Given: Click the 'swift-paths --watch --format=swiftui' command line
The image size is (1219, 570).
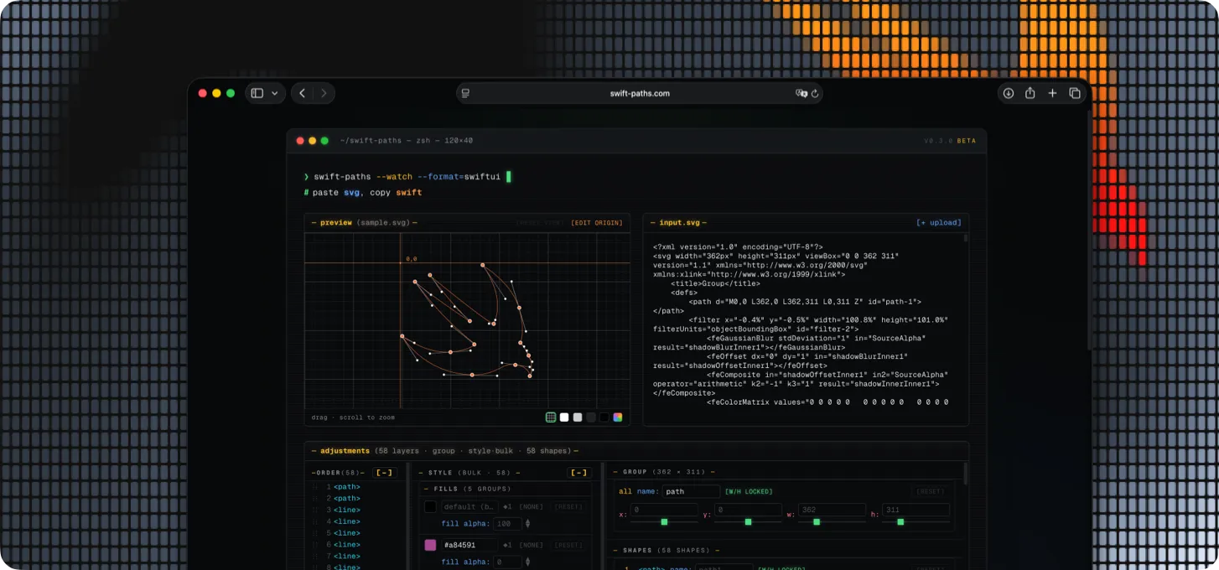Looking at the screenshot, I should coord(407,177).
